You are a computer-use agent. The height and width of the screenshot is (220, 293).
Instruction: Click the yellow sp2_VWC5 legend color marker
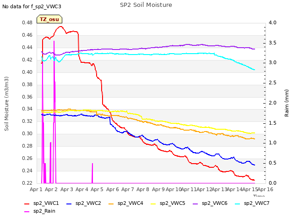point(153,203)
